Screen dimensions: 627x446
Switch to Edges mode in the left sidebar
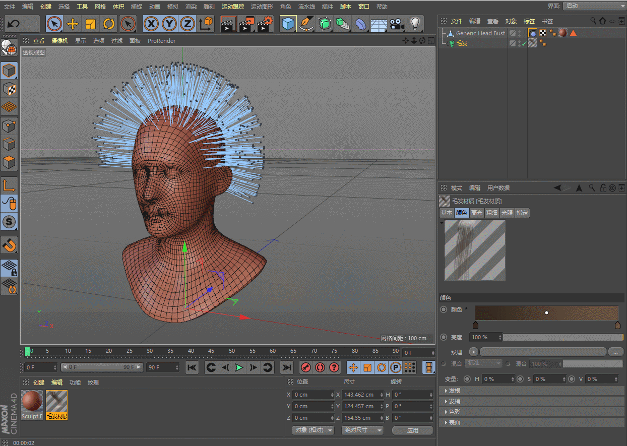(x=9, y=144)
